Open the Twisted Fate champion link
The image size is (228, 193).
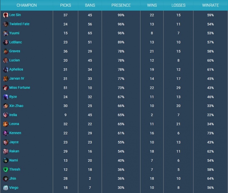tap(19, 24)
